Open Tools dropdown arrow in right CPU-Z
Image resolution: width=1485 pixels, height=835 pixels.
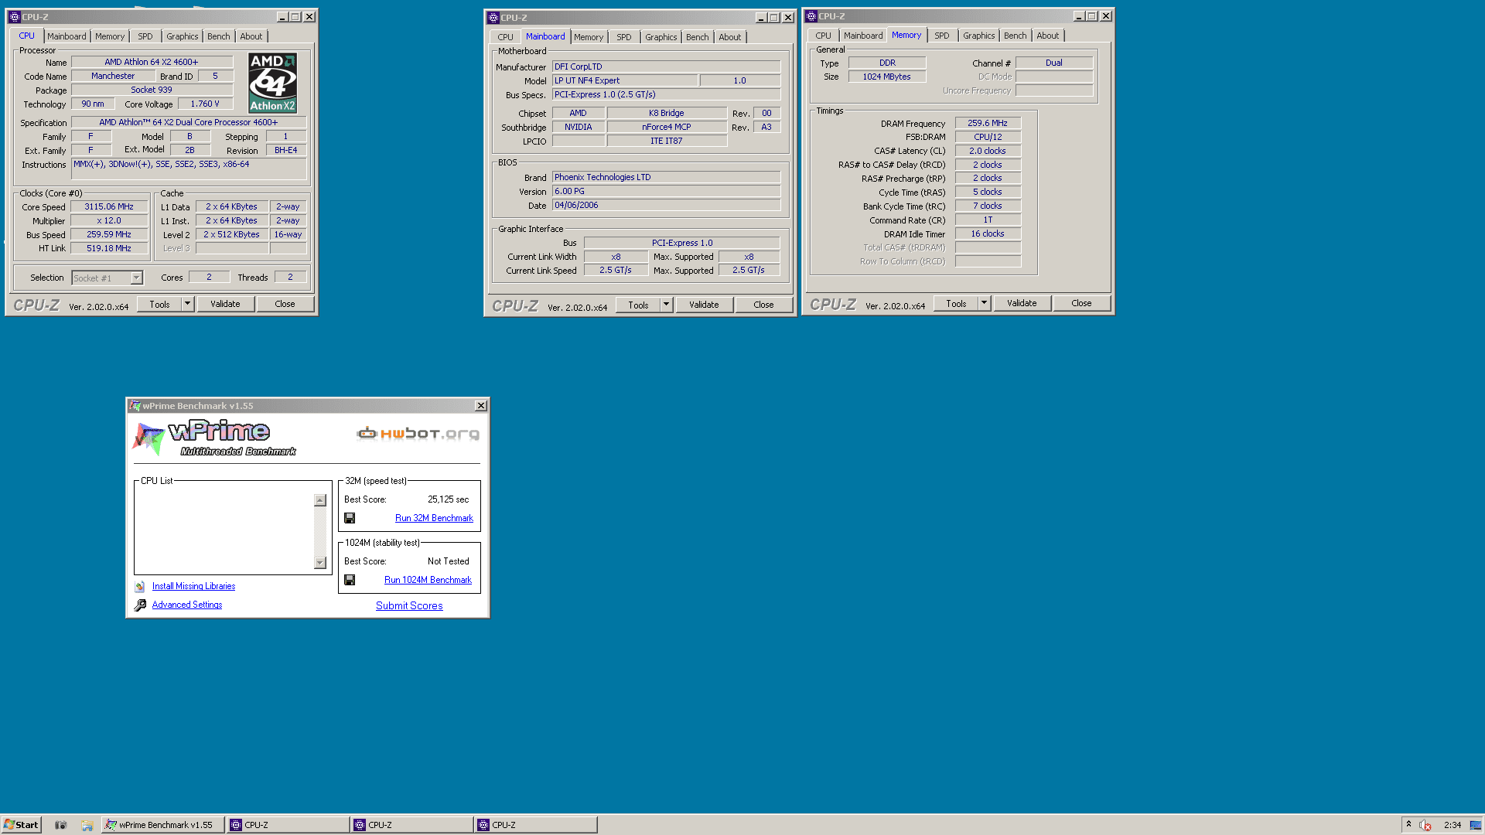984,303
